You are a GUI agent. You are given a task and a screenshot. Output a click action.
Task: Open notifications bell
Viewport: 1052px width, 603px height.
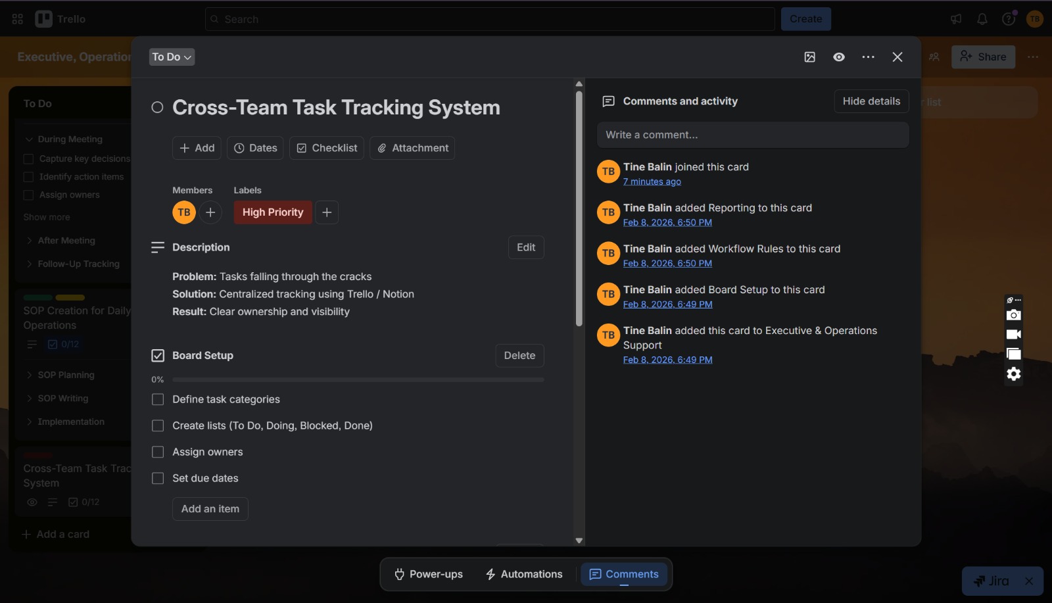pyautogui.click(x=982, y=19)
